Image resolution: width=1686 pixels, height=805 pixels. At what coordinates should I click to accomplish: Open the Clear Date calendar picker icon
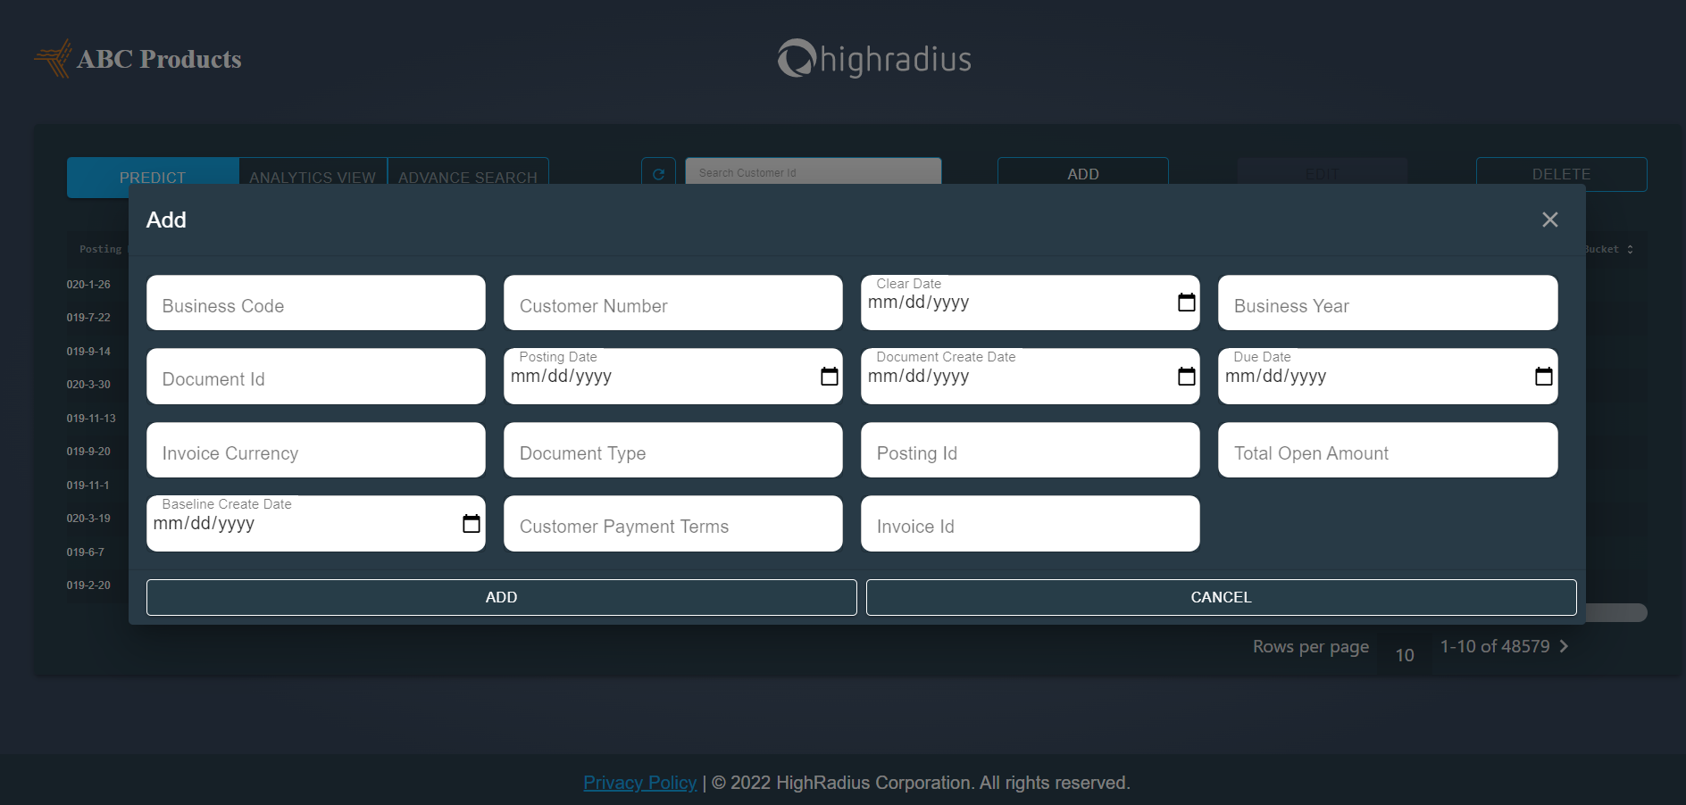pos(1186,303)
